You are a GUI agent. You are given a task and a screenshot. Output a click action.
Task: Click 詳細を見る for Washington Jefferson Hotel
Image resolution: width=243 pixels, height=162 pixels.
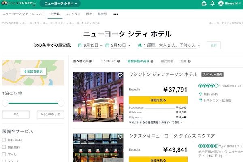click(x=158, y=100)
